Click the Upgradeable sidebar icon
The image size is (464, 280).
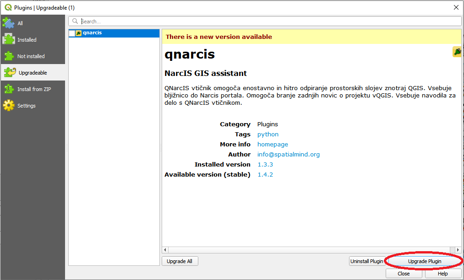click(8, 72)
